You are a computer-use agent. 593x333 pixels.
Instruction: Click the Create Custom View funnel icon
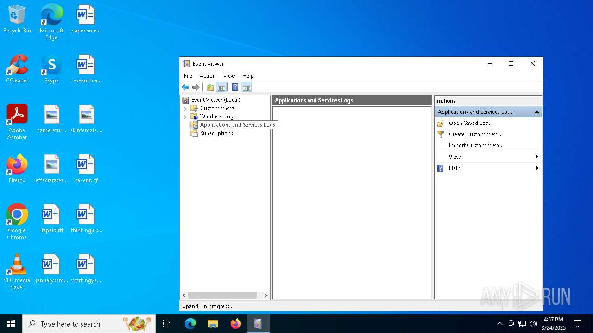(441, 134)
